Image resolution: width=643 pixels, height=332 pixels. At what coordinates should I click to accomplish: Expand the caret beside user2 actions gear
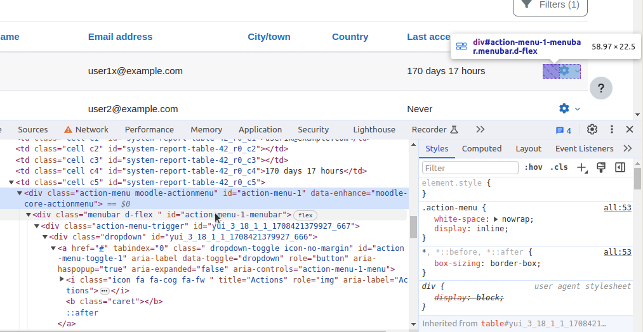(578, 109)
